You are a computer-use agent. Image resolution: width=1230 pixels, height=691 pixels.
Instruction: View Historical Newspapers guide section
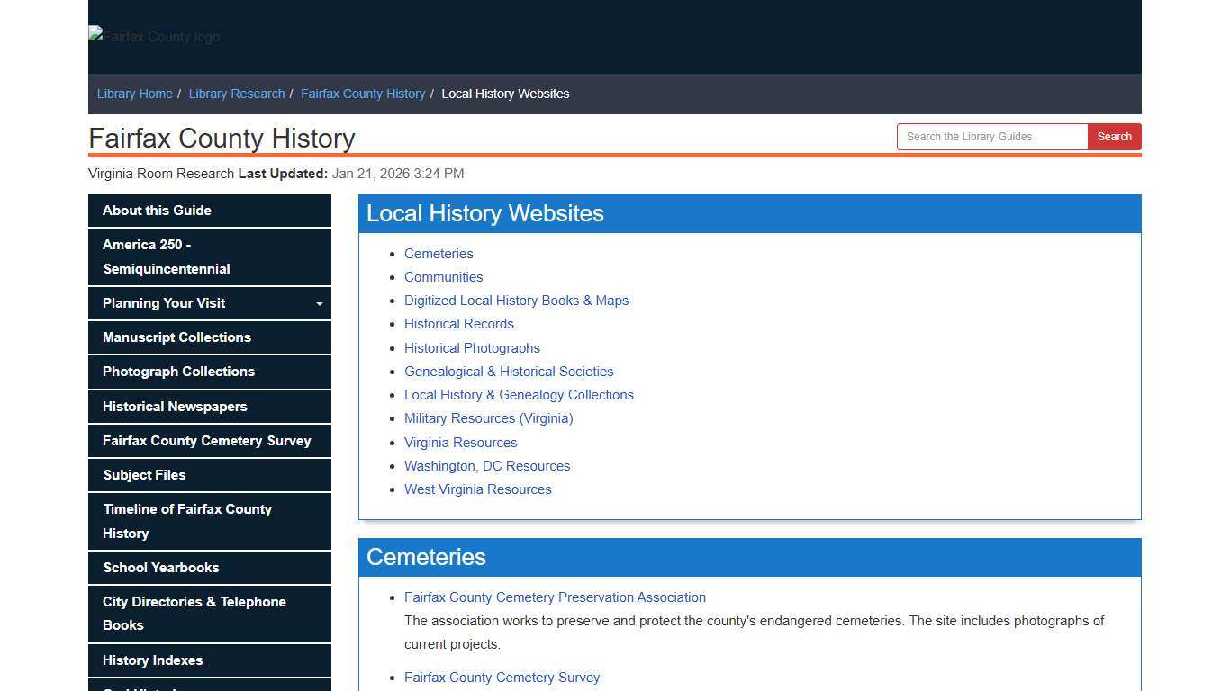pos(175,407)
